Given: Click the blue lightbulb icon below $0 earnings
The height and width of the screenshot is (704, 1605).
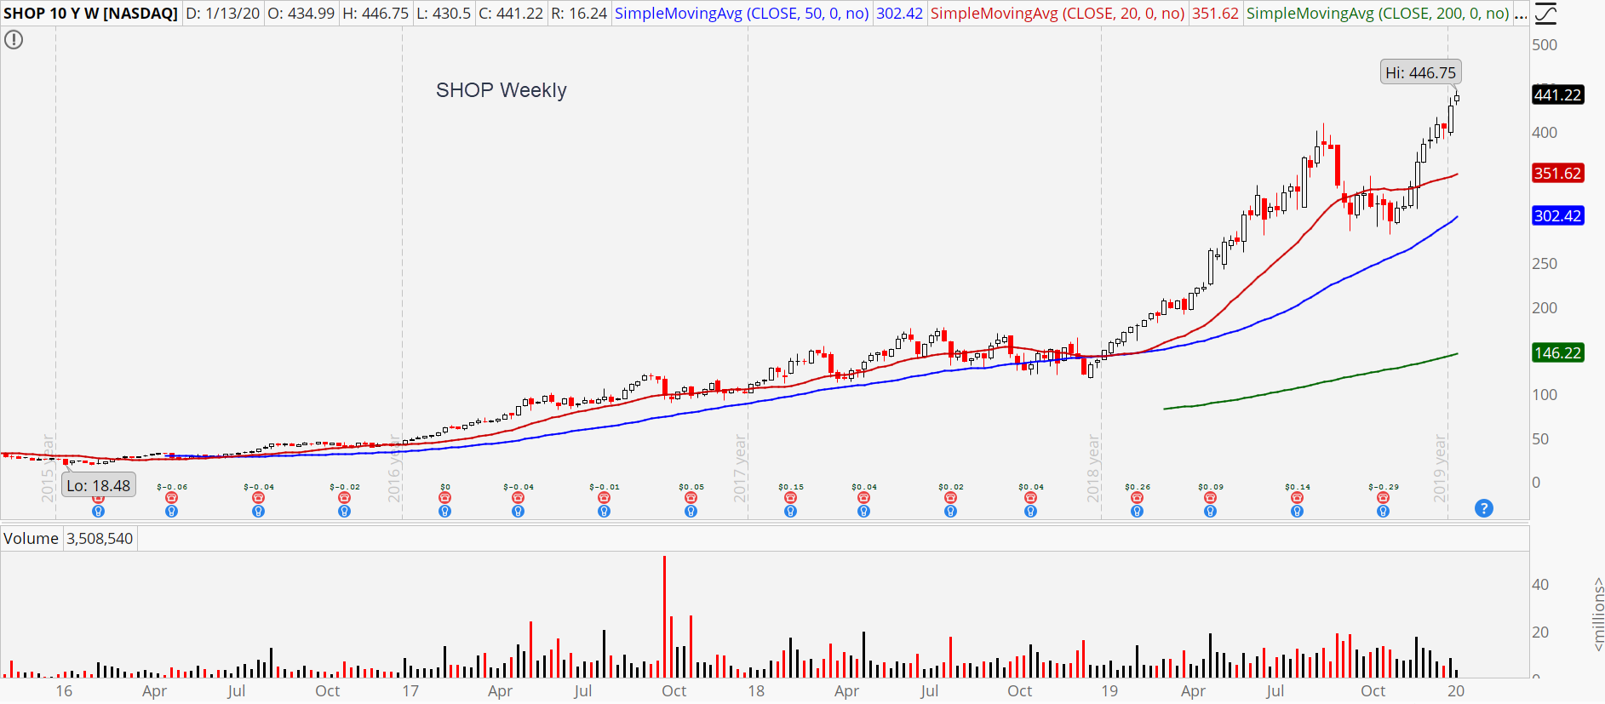Looking at the screenshot, I should (x=444, y=512).
